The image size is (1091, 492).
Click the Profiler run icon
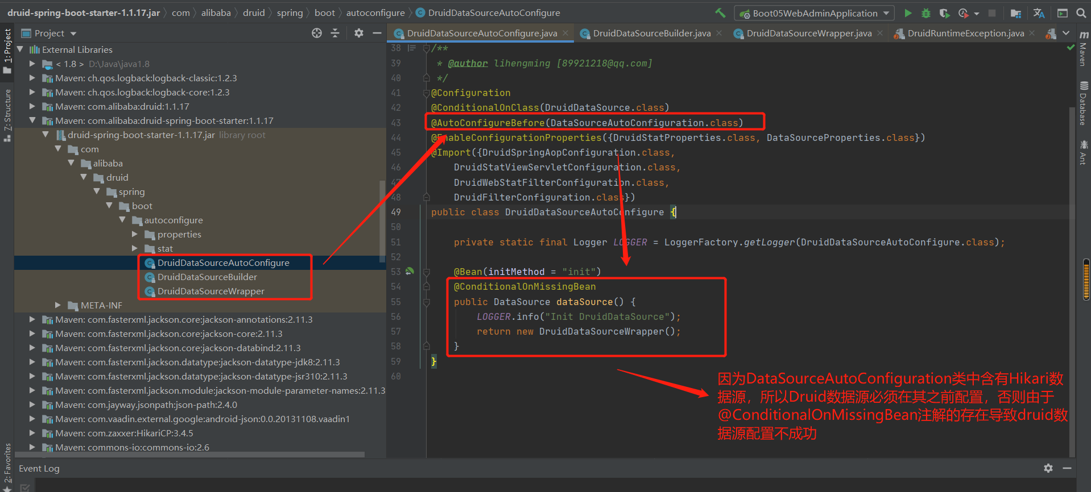click(963, 12)
